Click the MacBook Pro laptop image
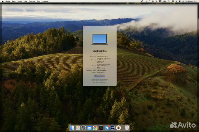Screen dimensions: 199x132 click(99, 39)
